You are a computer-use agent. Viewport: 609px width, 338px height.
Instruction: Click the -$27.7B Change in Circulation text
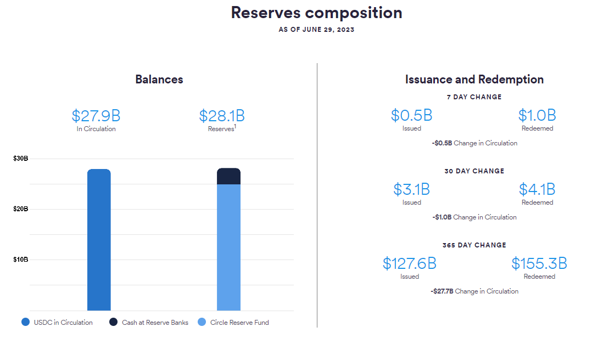point(474,291)
